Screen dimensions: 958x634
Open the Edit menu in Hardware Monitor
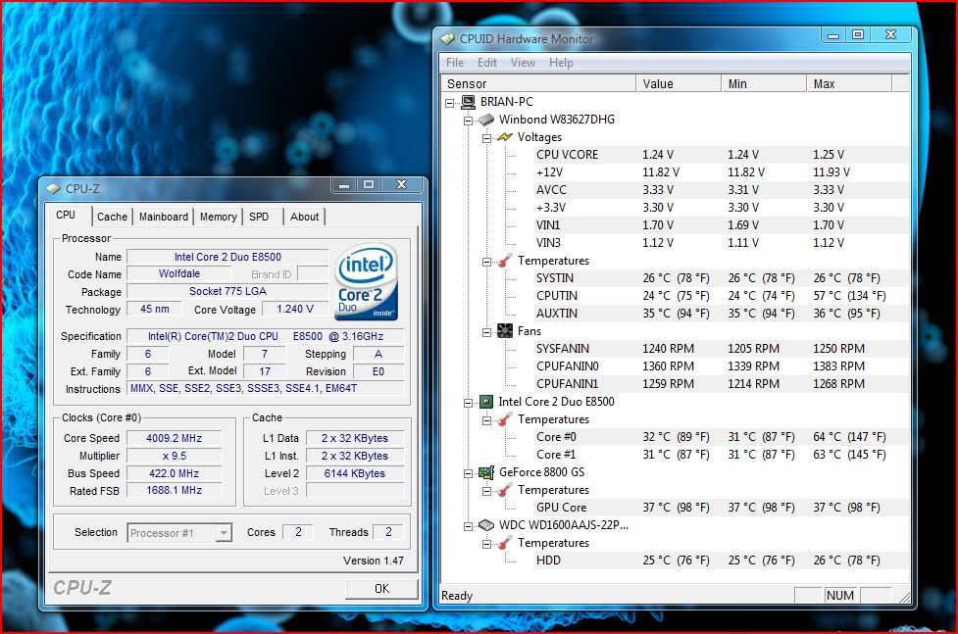pos(487,63)
